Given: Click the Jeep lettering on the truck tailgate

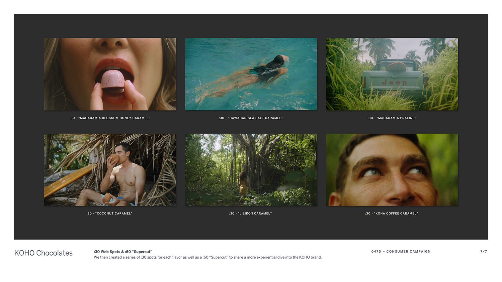Looking at the screenshot, I should pyautogui.click(x=395, y=82).
